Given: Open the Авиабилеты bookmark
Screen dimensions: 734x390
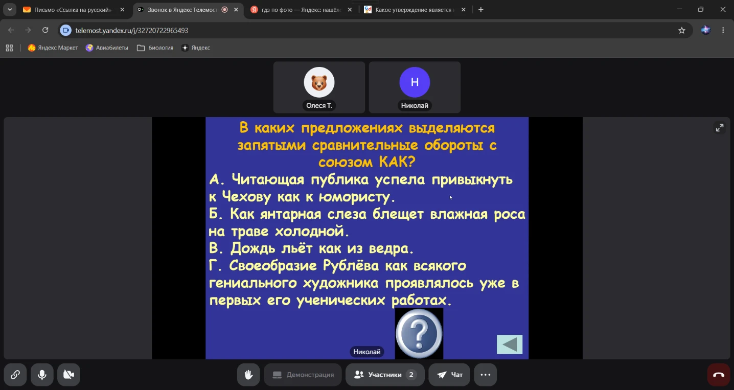Looking at the screenshot, I should (107, 48).
